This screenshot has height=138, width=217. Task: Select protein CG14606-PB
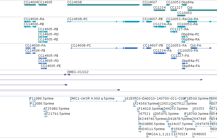30,53
